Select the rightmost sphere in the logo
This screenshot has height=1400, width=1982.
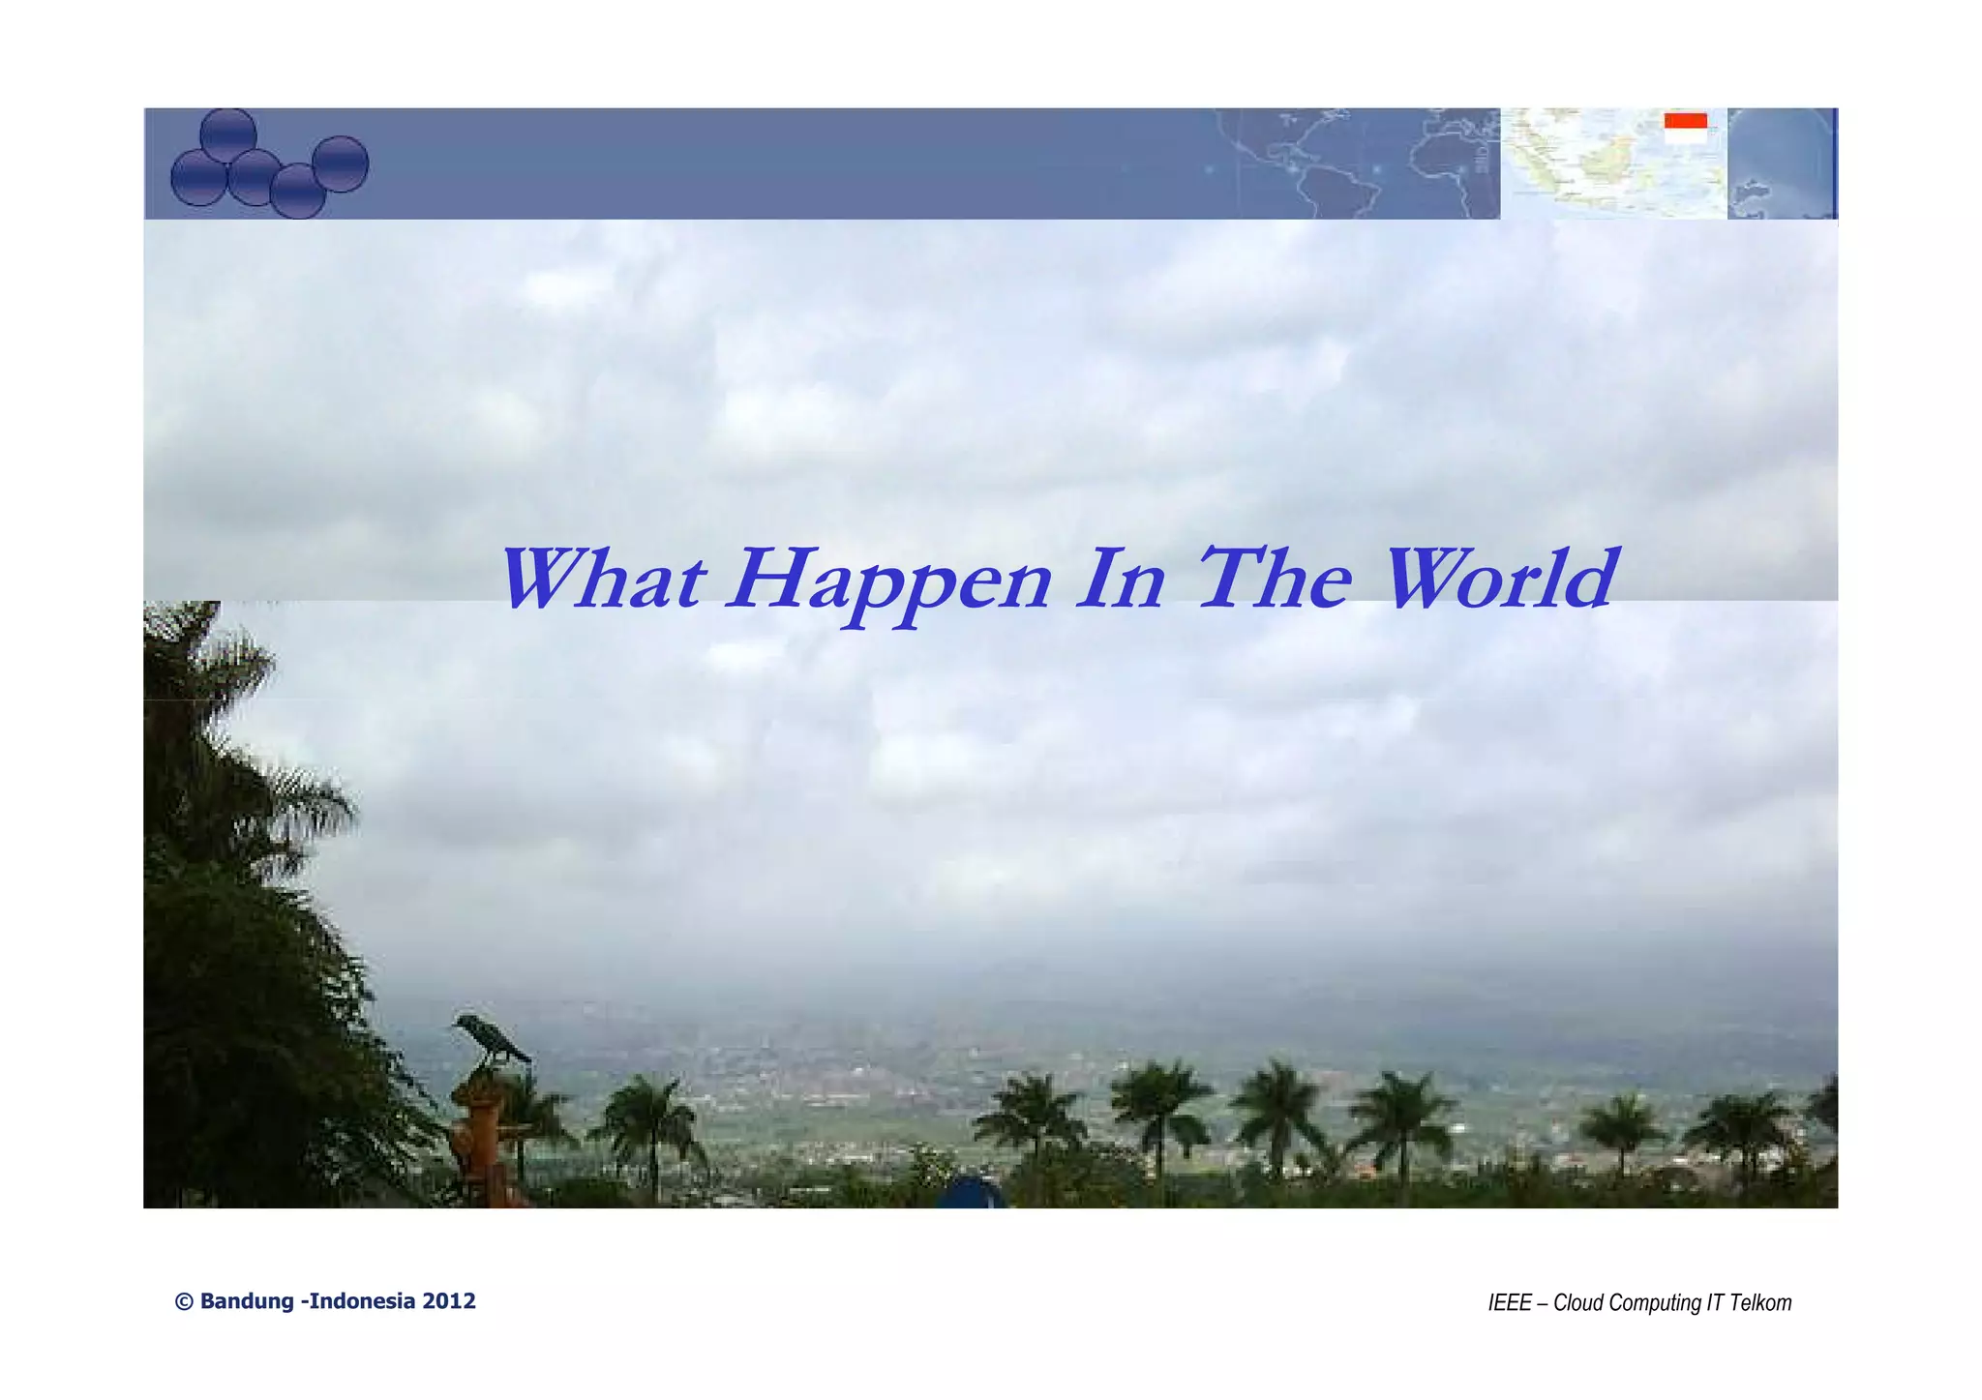[x=341, y=164]
